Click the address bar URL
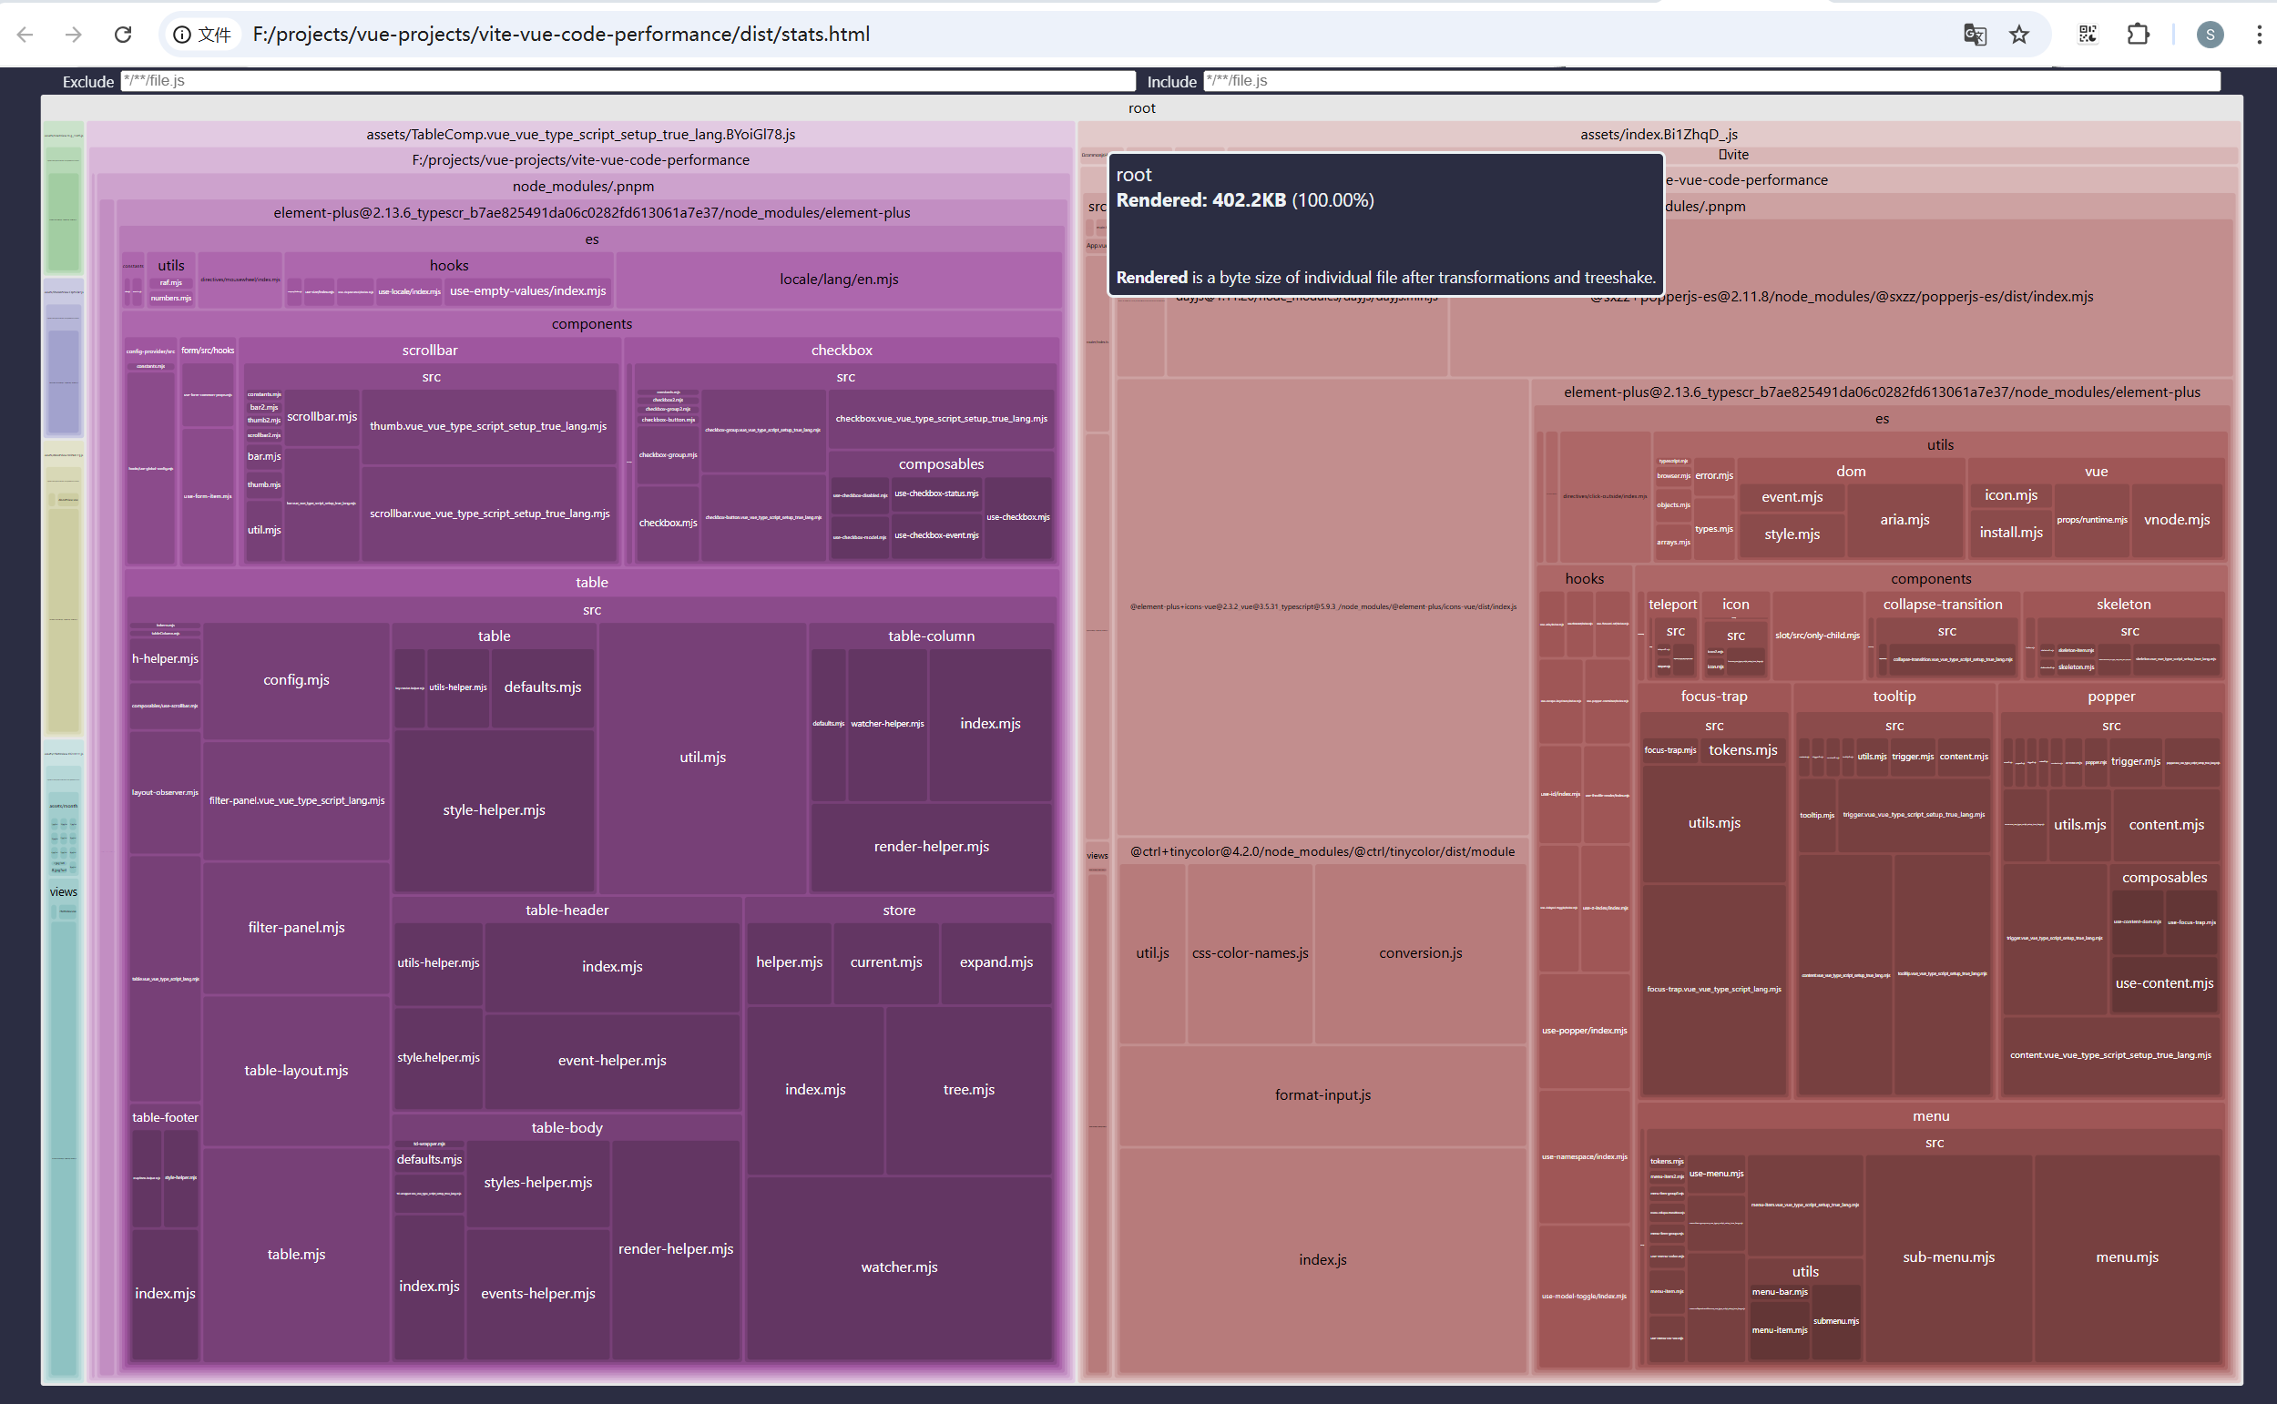The width and height of the screenshot is (2277, 1404). [x=561, y=35]
